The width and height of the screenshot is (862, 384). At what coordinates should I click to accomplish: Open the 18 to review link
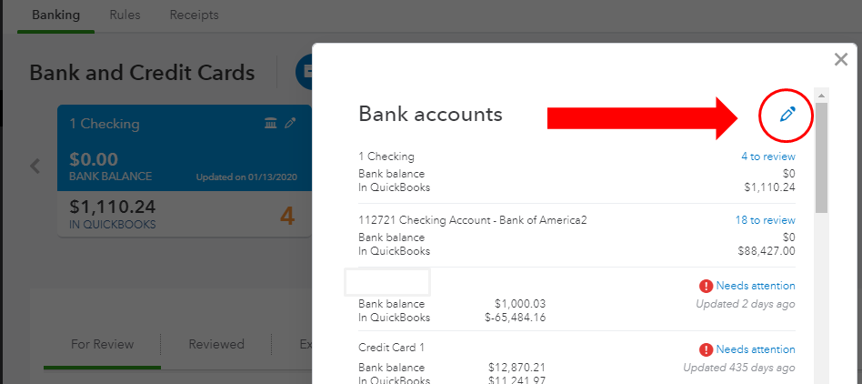766,220
